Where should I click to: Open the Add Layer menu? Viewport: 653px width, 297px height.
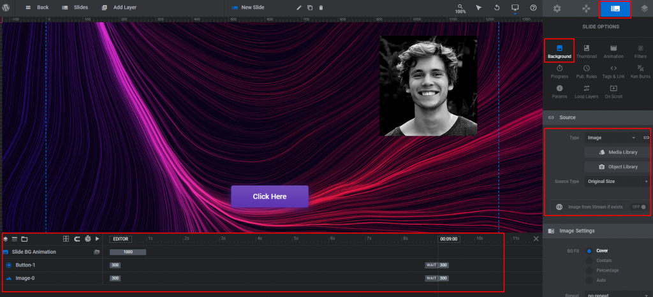119,8
